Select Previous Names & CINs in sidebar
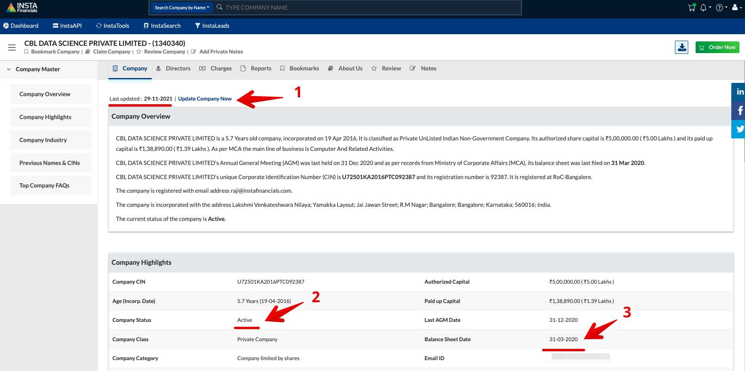 [51, 163]
